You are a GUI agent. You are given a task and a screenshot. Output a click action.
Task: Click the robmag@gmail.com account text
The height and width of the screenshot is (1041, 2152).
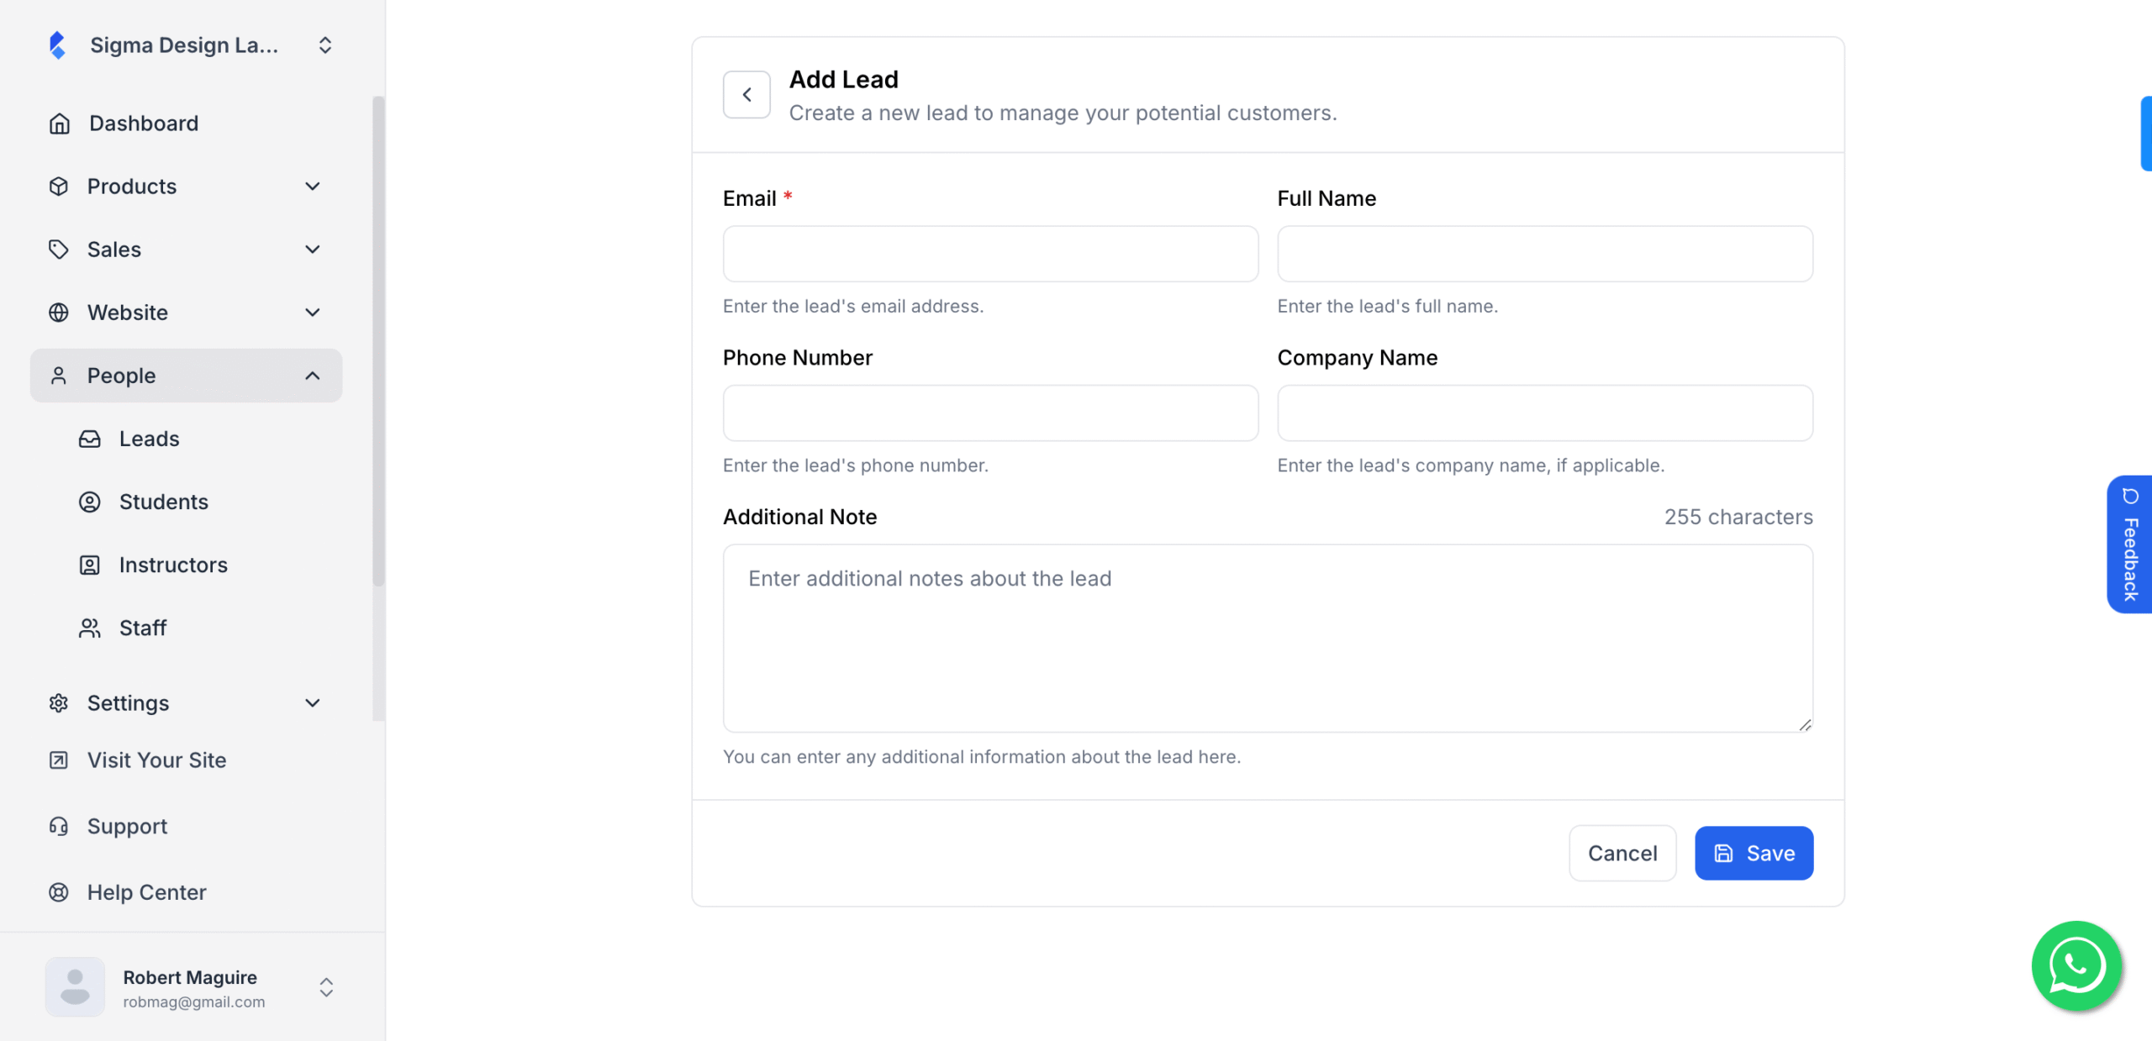tap(194, 1002)
